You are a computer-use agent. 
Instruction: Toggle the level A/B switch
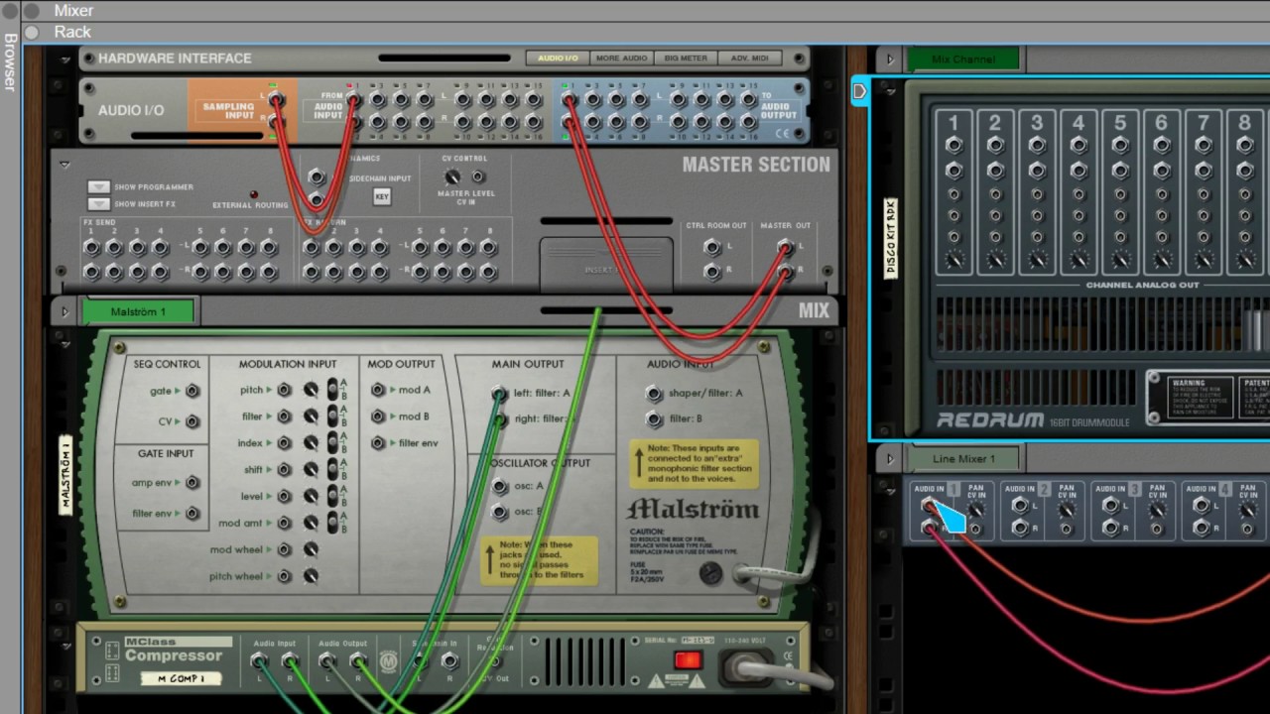pos(333,496)
